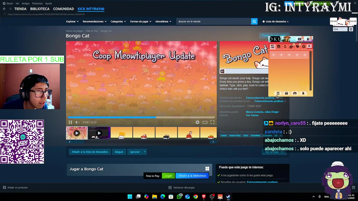358x201 pixels.
Task: Open hamburger menu beside the 304 counter
Action: coord(351,29)
